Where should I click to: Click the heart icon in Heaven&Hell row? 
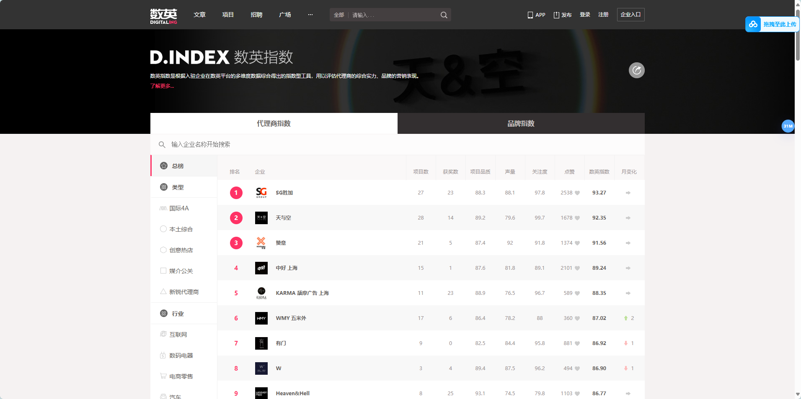pos(577,394)
